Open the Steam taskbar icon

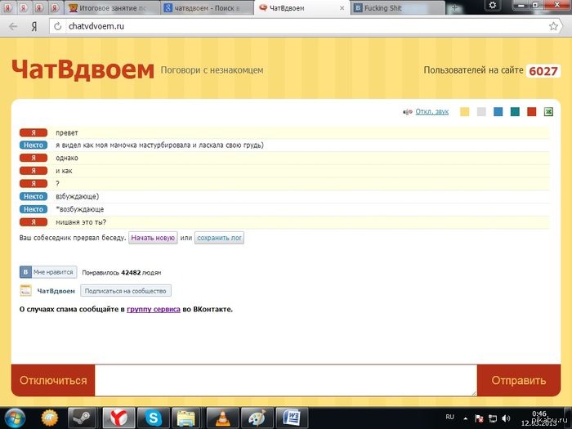pos(82,418)
